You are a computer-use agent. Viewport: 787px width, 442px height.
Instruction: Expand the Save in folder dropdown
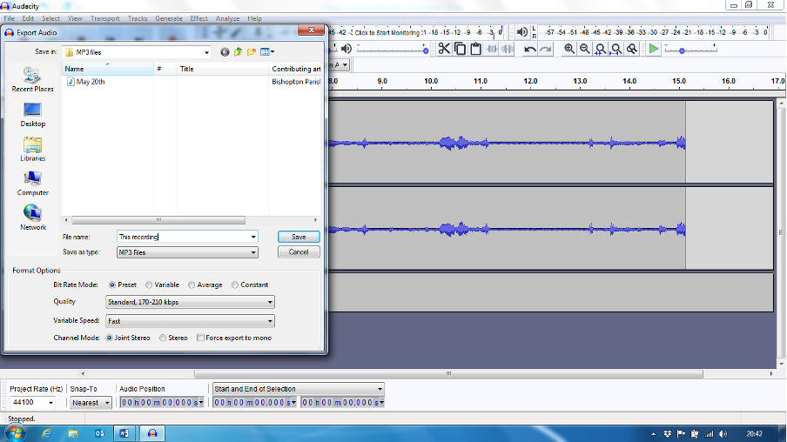point(206,52)
